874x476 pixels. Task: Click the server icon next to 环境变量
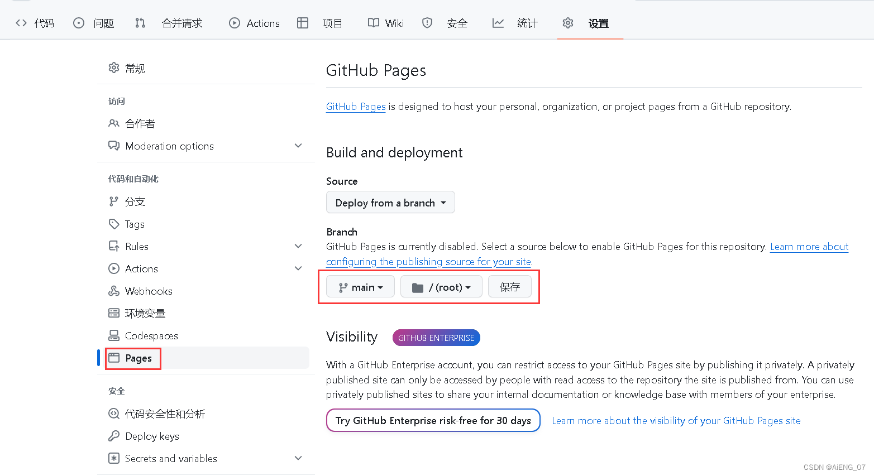[x=114, y=313]
